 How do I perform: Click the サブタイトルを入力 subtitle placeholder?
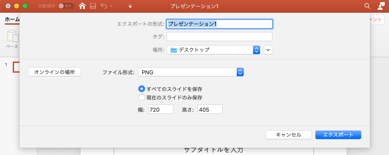pyautogui.click(x=213, y=150)
